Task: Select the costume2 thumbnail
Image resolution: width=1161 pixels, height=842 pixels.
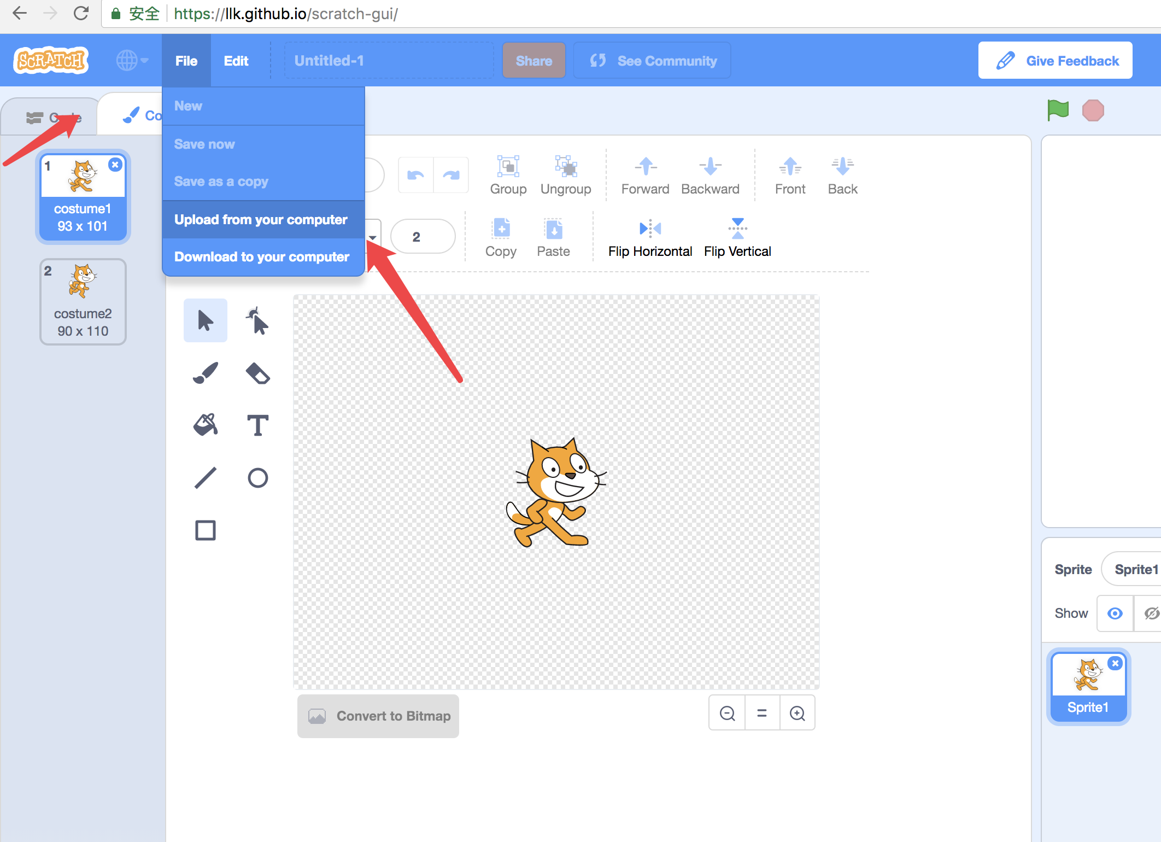Action: pyautogui.click(x=83, y=302)
